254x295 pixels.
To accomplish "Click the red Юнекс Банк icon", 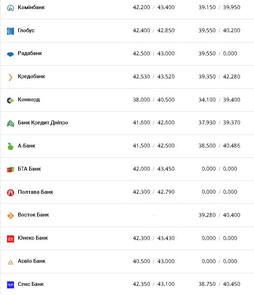I will (x=11, y=239).
